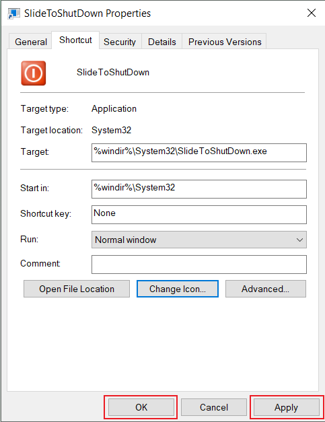Close the SlideToShutDown Properties dialog
325x422 pixels.
(x=312, y=13)
